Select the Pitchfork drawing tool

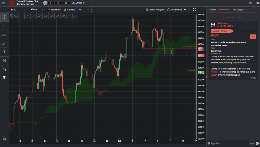pos(4,60)
